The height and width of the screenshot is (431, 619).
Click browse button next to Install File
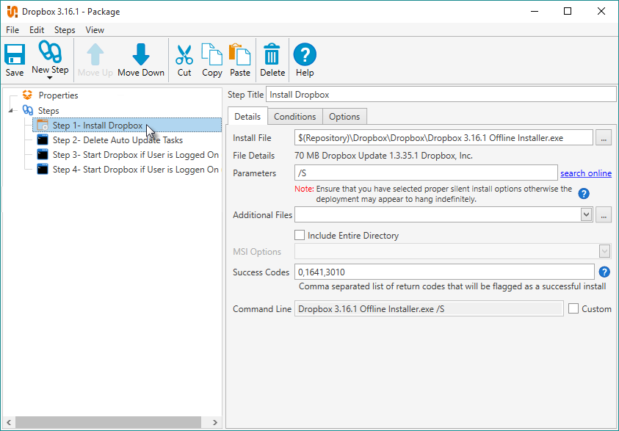[x=604, y=138]
